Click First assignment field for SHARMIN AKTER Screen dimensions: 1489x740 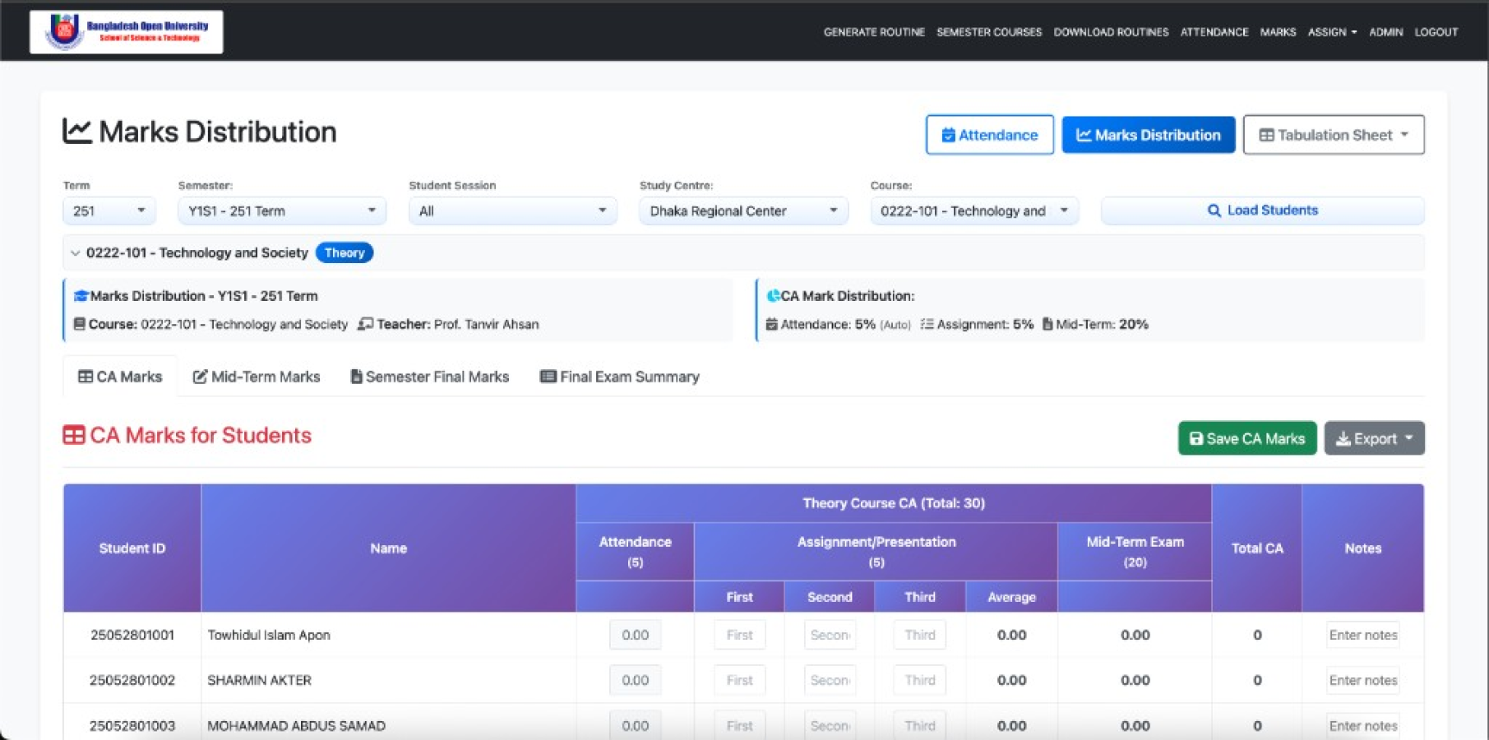point(740,680)
